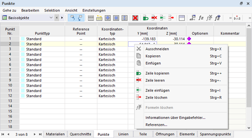
Task: Click the large red X delete icon
Action: pyautogui.click(x=135, y=18)
